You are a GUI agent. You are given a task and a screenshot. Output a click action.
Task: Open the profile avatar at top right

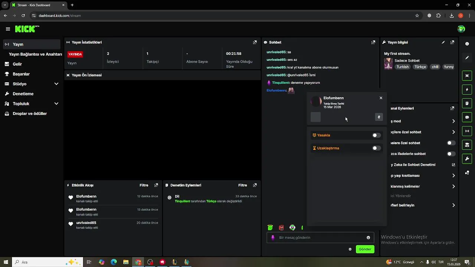pos(461,29)
